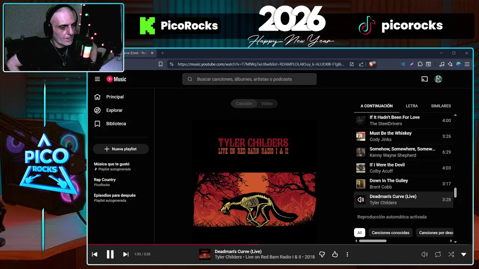Open the three-dot song options menu
This screenshot has width=479, height=269.
347,254
